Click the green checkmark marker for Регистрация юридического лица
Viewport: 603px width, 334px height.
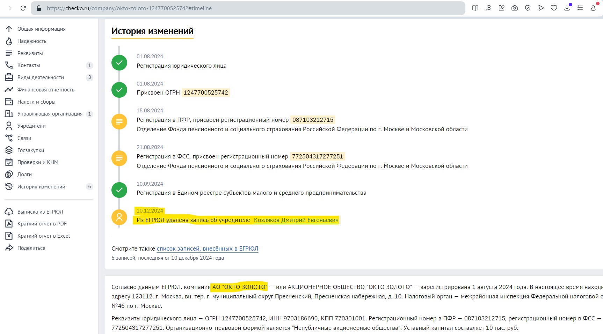[119, 63]
